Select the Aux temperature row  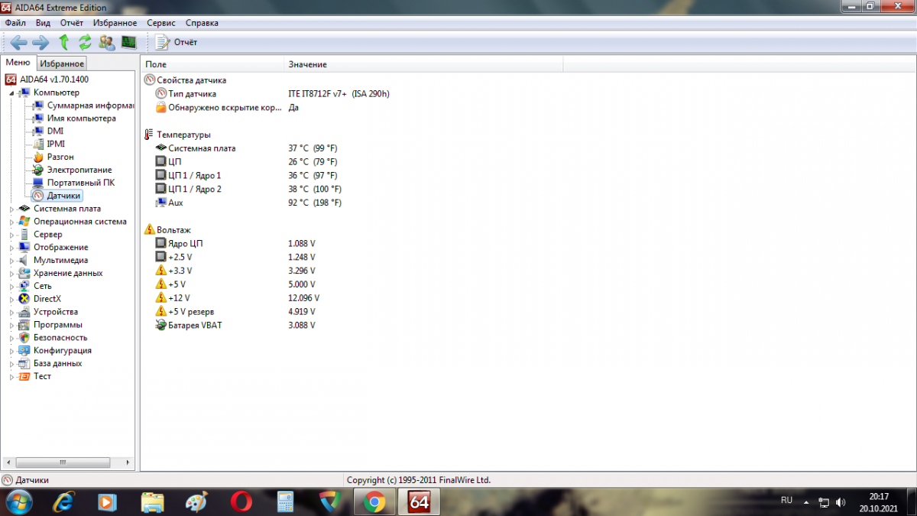point(175,203)
